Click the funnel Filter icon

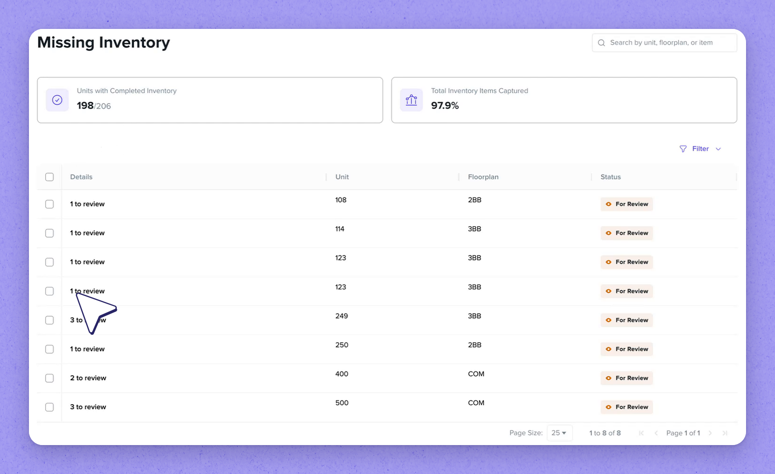tap(683, 149)
